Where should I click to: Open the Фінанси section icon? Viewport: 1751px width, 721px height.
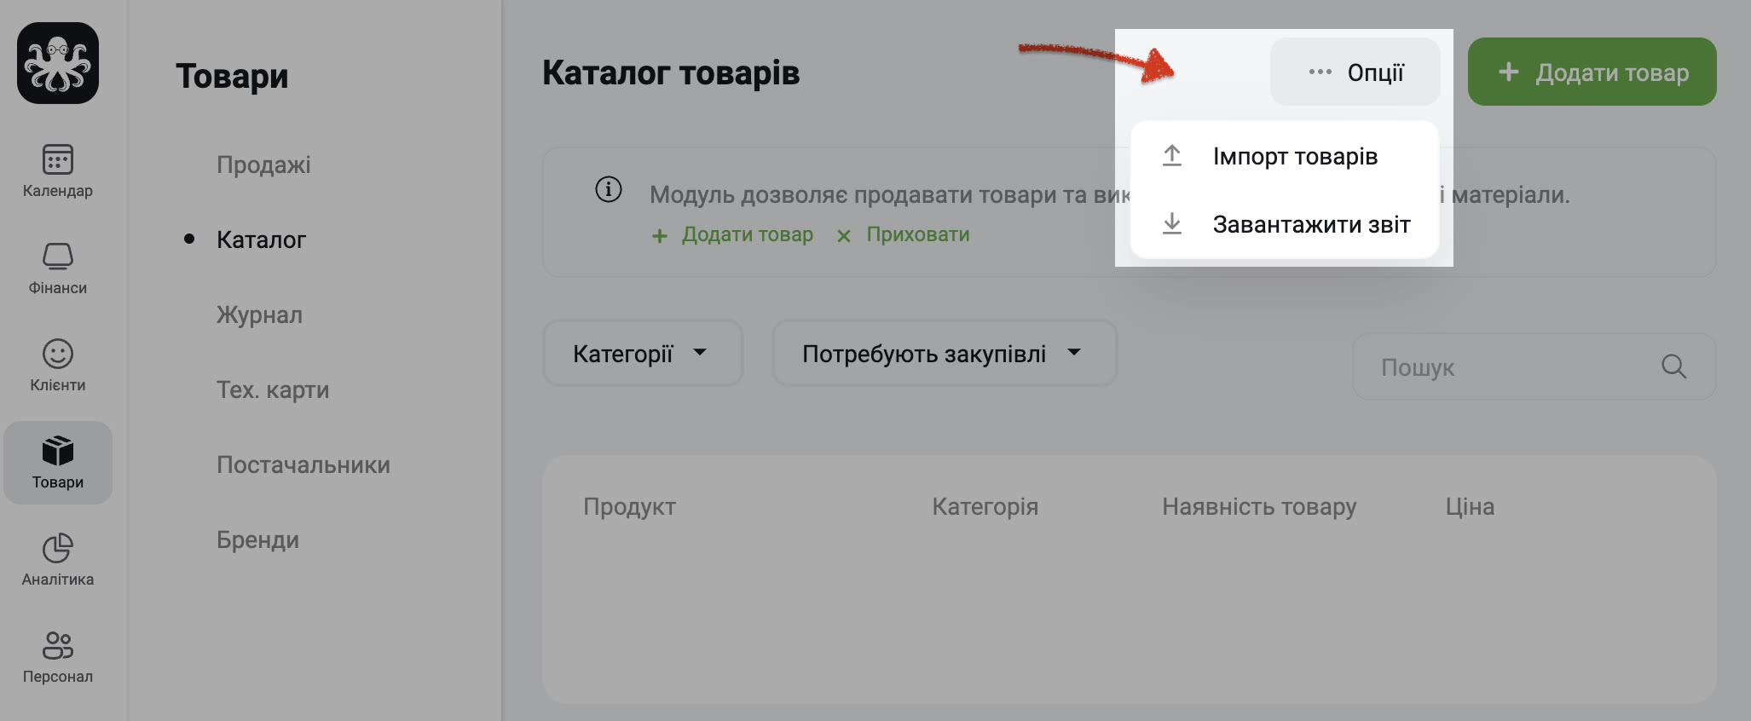click(x=58, y=257)
